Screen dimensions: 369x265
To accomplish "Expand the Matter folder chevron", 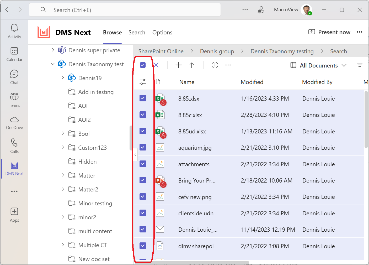I will [x=63, y=175].
